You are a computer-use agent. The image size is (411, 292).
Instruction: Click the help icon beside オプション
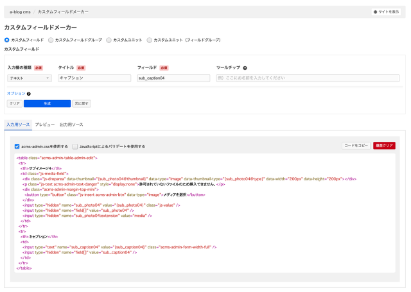pos(29,94)
